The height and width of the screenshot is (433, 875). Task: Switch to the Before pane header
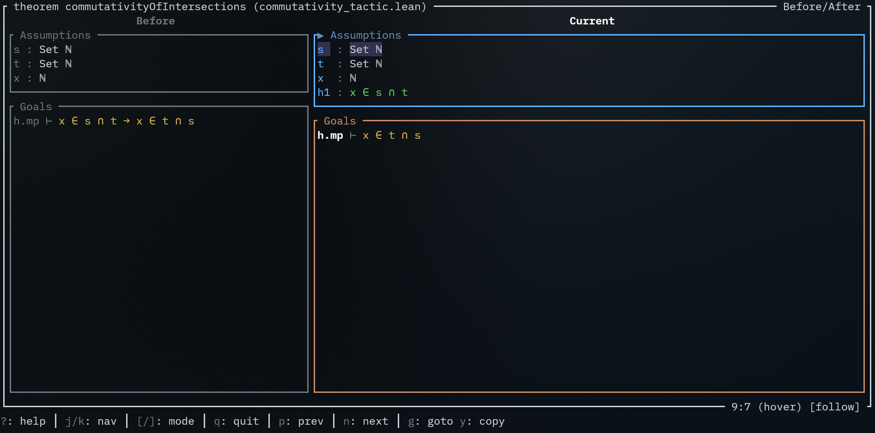(155, 21)
